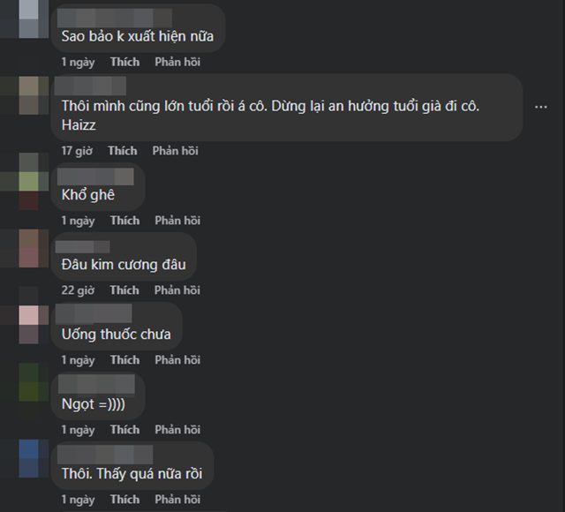Viewport: 565px width, 512px height.
Task: Open the profile name above "Đâu kim cương đâu"
Action: (82, 247)
